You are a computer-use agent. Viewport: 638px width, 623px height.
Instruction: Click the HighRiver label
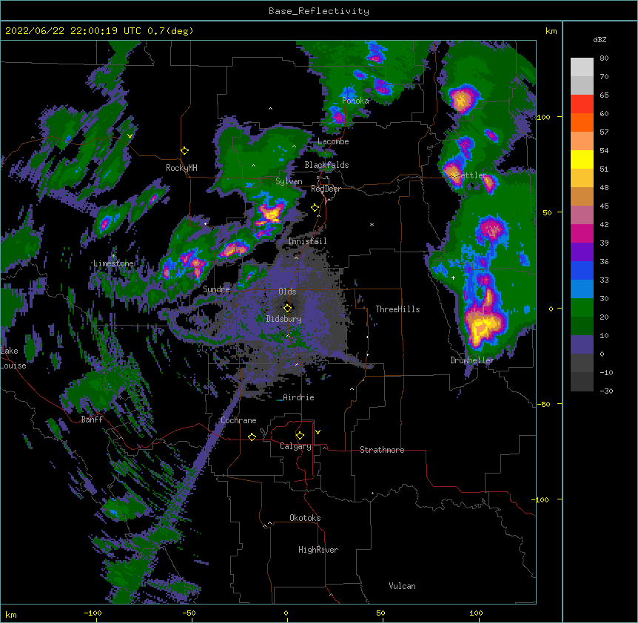point(318,550)
